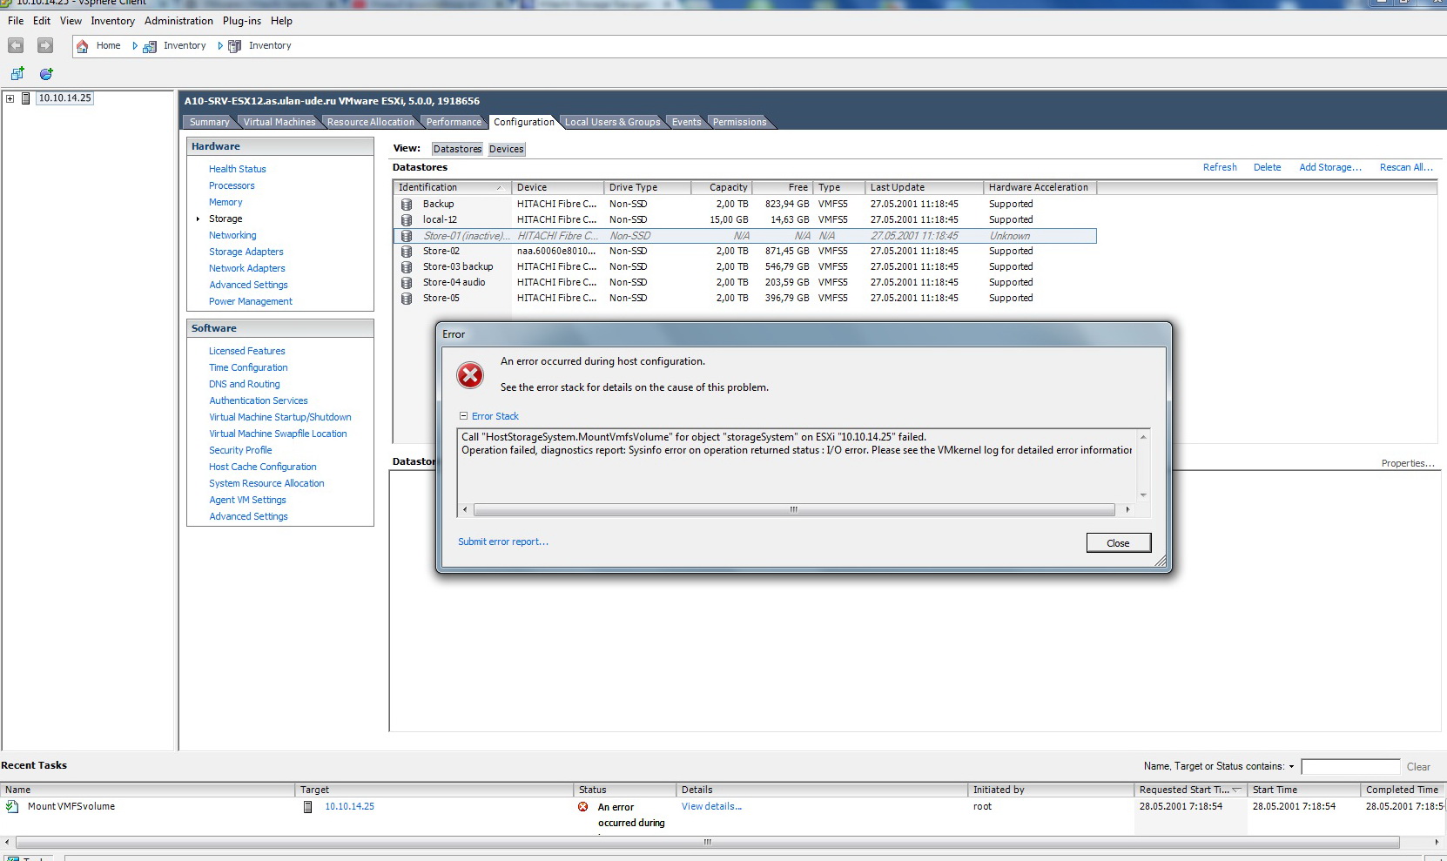Sort tasks by Requested Start Time header

coord(1190,790)
